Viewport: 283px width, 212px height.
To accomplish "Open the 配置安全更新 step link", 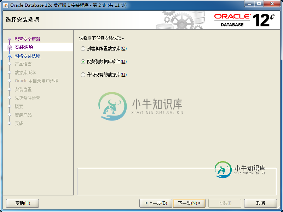I will coord(28,39).
